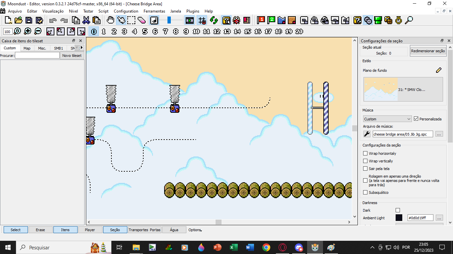
Task: Zoom out with minus magnifier
Action: [38, 31]
